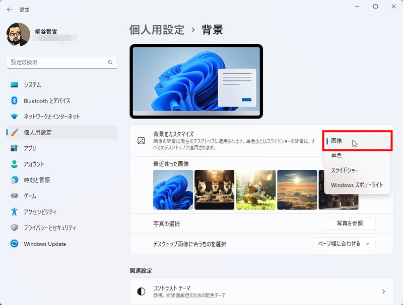Open Bluetooth とデバイス settings

pos(62,100)
